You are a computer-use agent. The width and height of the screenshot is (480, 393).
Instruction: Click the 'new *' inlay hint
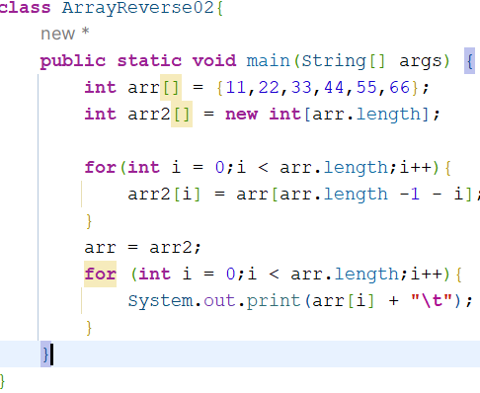65,34
